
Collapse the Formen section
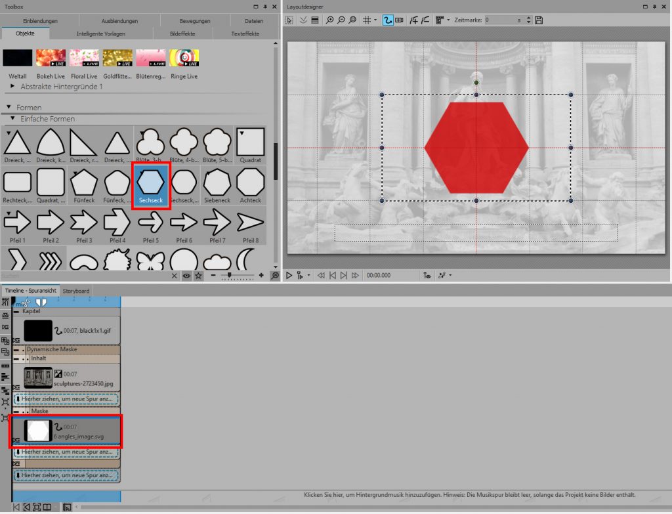pyautogui.click(x=9, y=107)
